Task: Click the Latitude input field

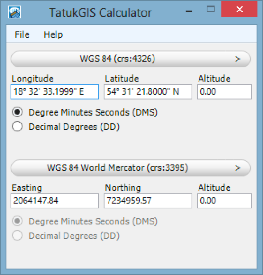Action: point(148,92)
